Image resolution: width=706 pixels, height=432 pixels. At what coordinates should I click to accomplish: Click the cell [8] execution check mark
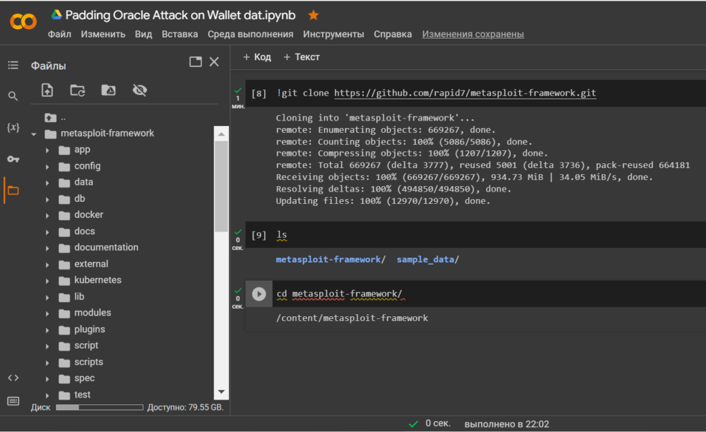click(238, 90)
